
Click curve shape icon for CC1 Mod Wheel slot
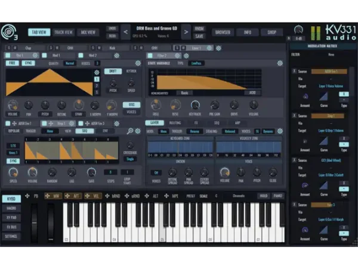coord(323,185)
